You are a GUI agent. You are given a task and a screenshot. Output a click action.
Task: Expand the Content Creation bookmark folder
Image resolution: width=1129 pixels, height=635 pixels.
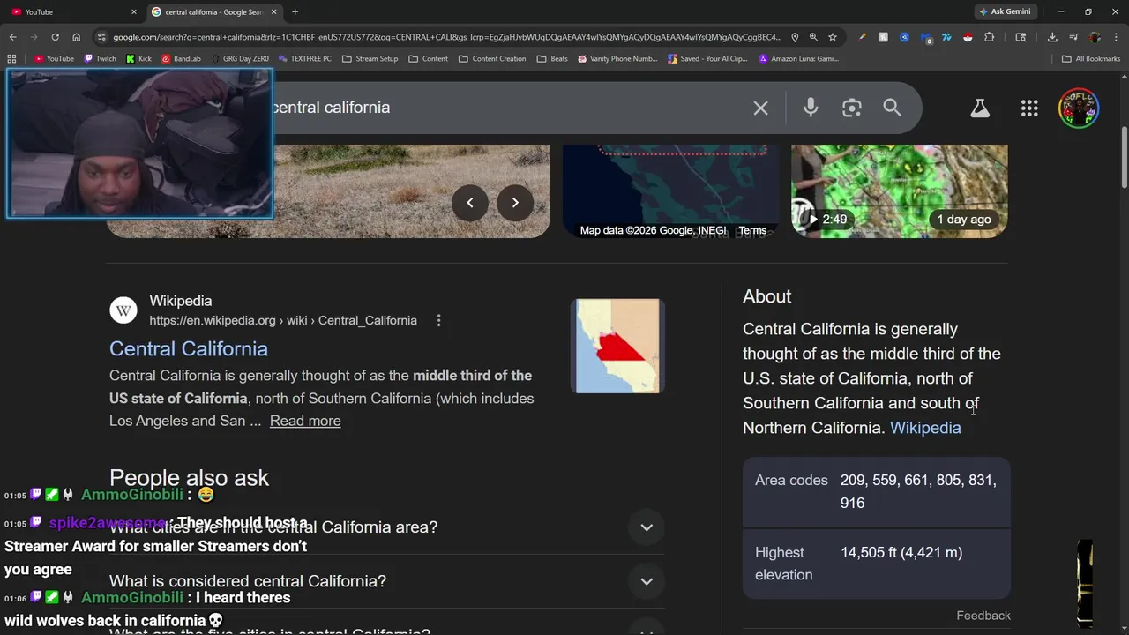(492, 58)
